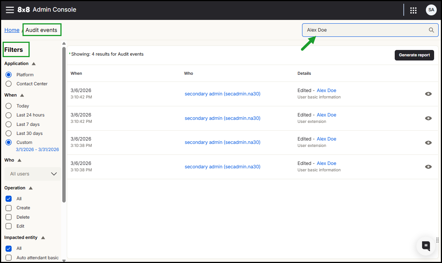442x263 pixels.
Task: Open Alex Doe link in 3:10:42 PM user extension row
Action: 326,115
